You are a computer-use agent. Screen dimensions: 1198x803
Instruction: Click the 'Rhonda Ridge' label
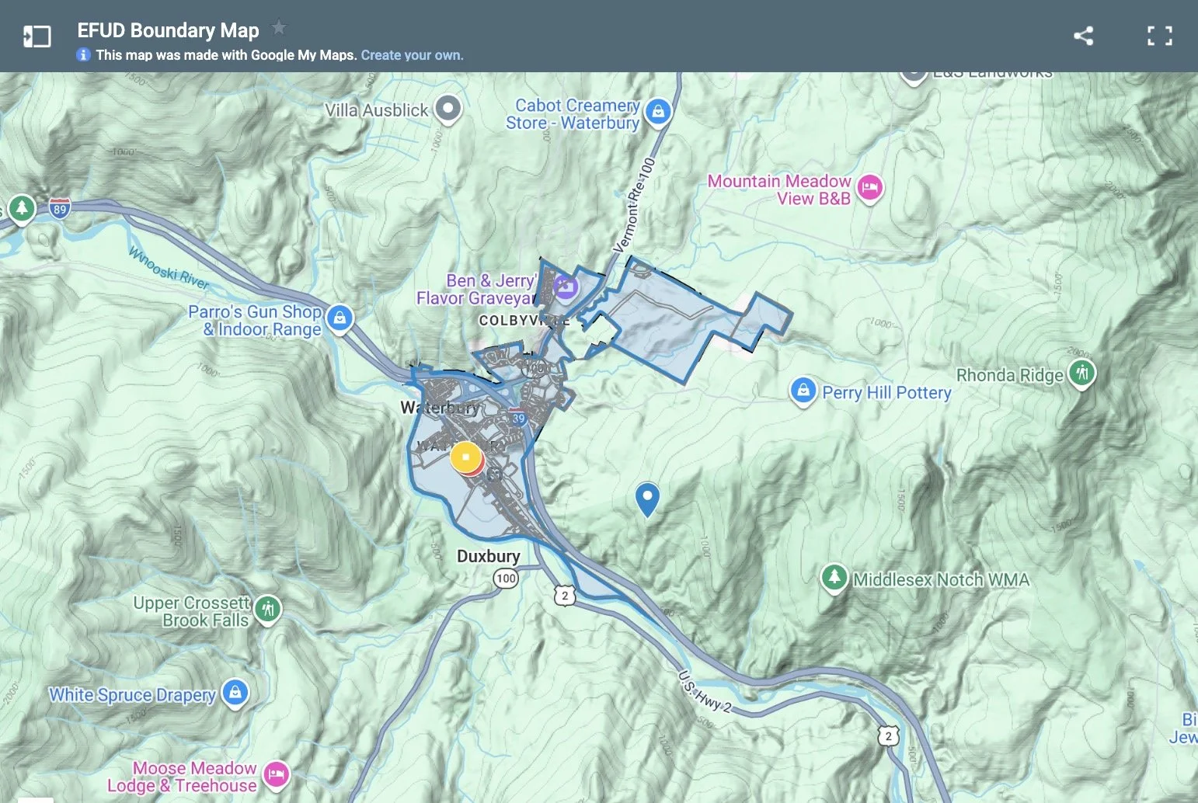[x=1009, y=375]
